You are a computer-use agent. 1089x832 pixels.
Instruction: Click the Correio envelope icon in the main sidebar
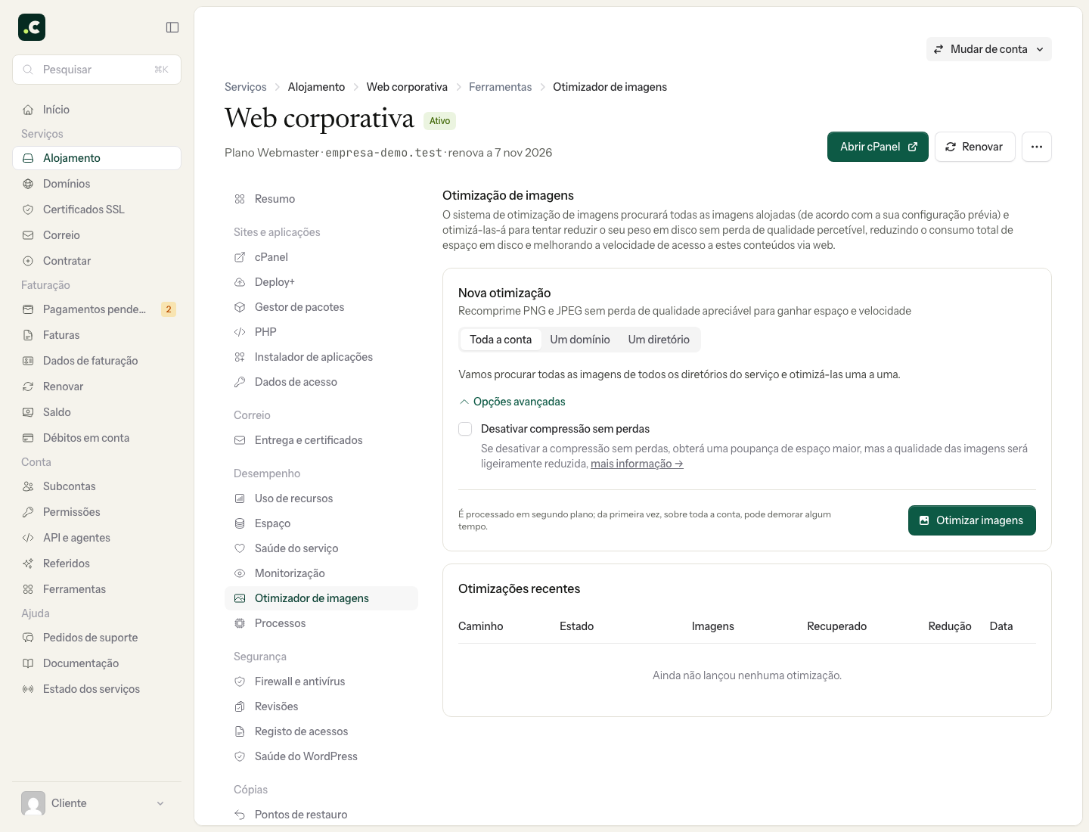pos(28,235)
